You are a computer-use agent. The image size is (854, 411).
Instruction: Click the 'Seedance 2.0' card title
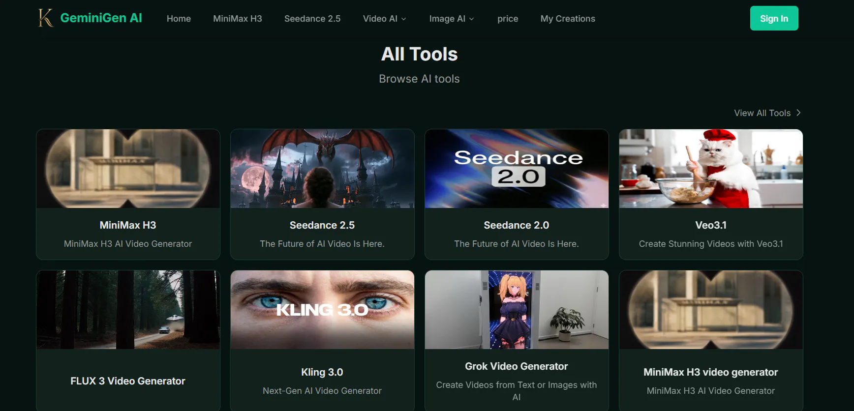pyautogui.click(x=517, y=225)
